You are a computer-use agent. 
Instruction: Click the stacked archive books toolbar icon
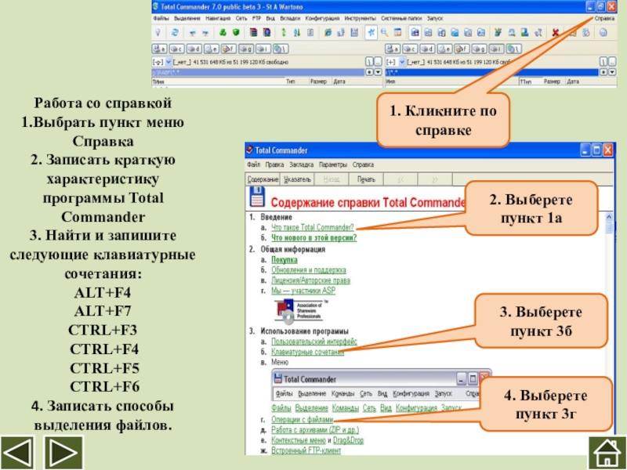[x=253, y=33]
